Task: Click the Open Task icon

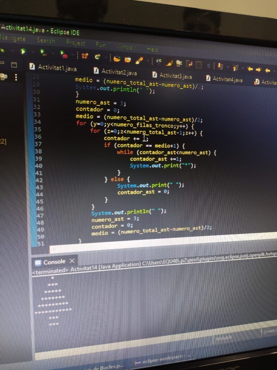Action: click(128, 60)
